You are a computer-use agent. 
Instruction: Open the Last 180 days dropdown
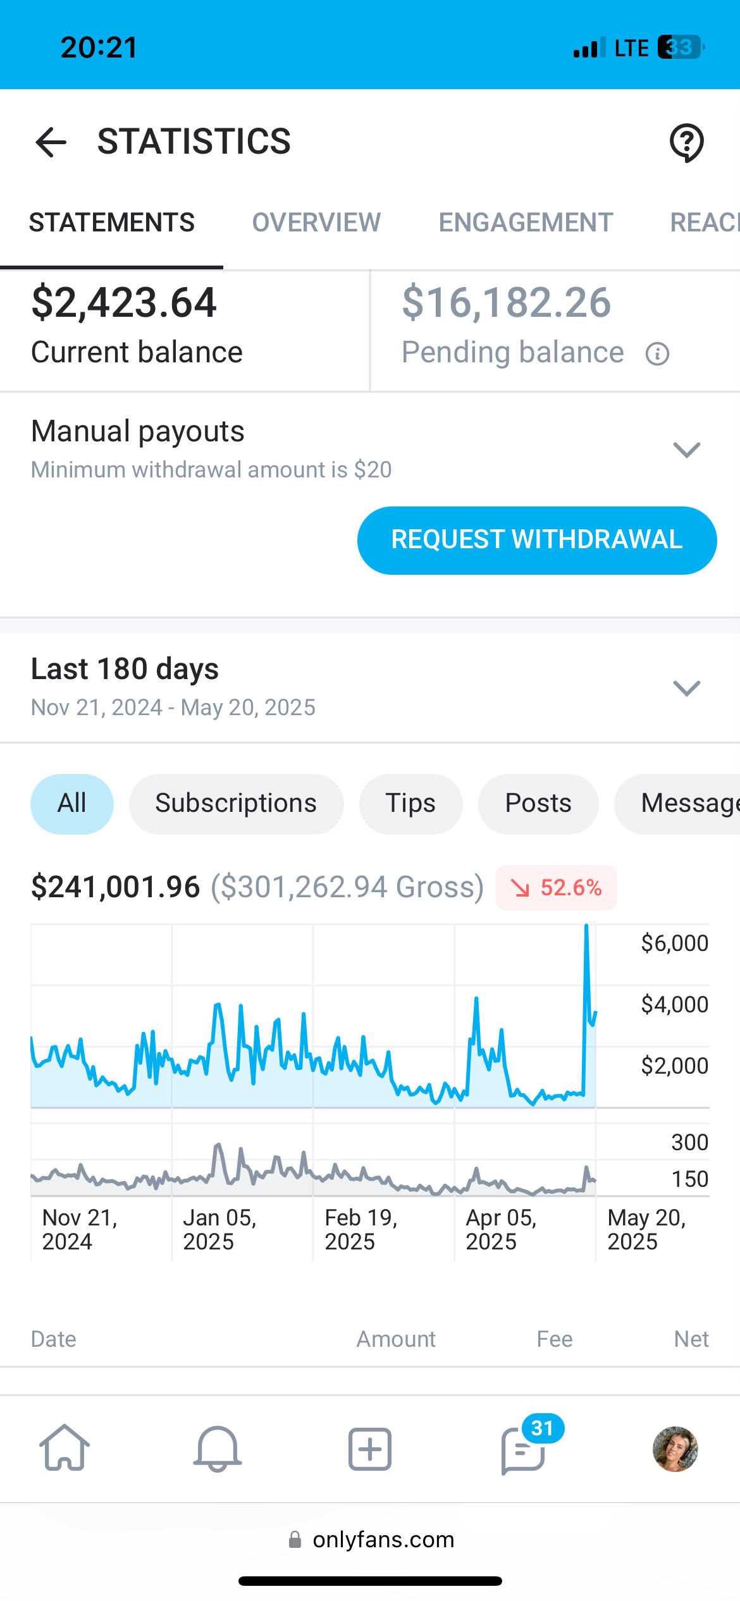[x=686, y=687]
